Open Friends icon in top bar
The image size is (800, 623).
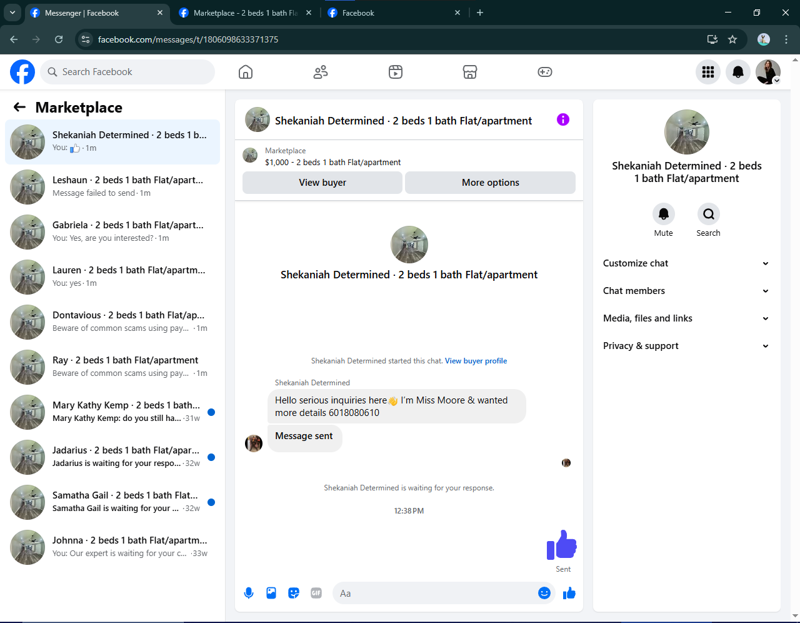(x=321, y=72)
